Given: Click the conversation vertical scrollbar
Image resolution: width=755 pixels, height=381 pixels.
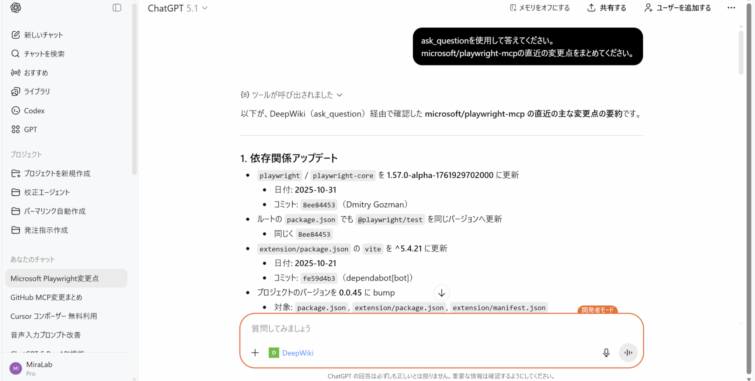Looking at the screenshot, I should [741, 52].
